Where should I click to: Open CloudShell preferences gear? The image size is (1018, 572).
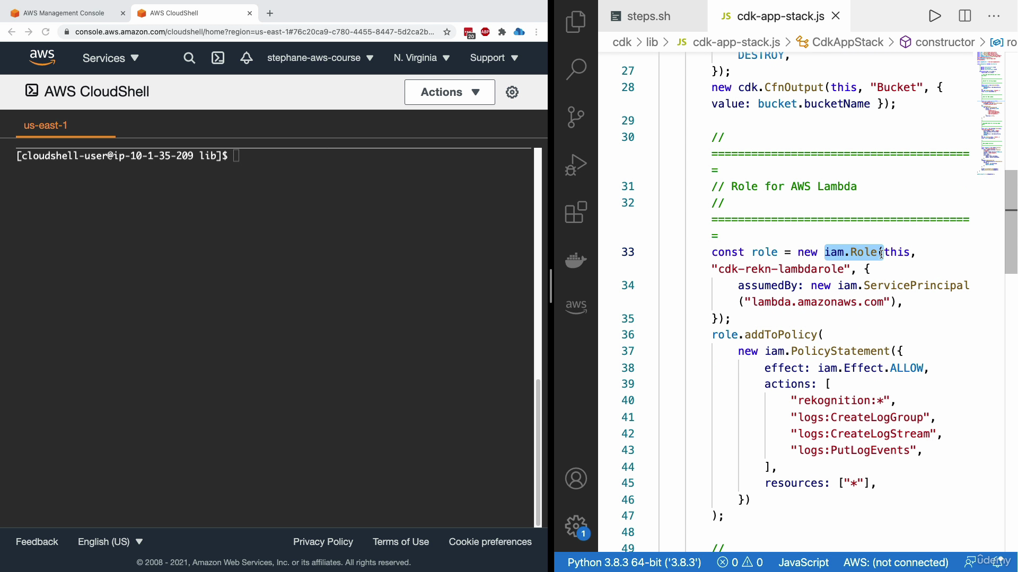click(x=512, y=92)
